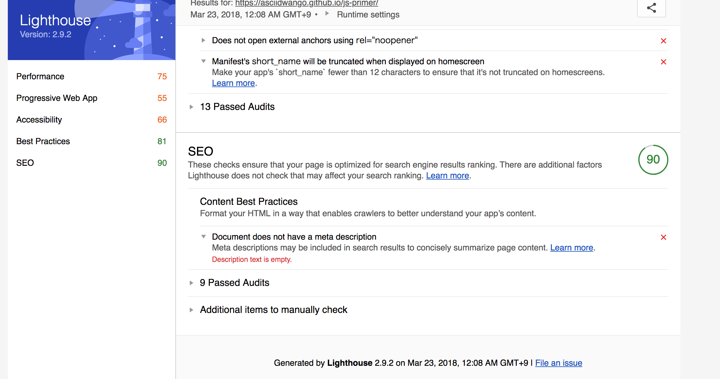
Task: Click the Performance score of 75
Action: [x=162, y=76]
